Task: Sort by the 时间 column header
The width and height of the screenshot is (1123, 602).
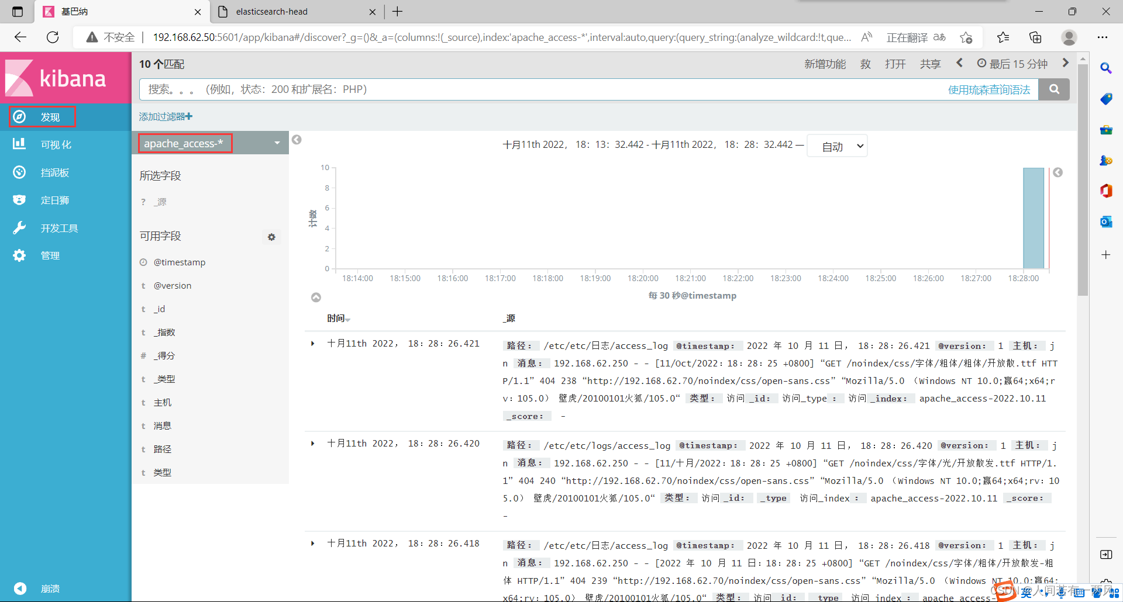Action: click(338, 319)
